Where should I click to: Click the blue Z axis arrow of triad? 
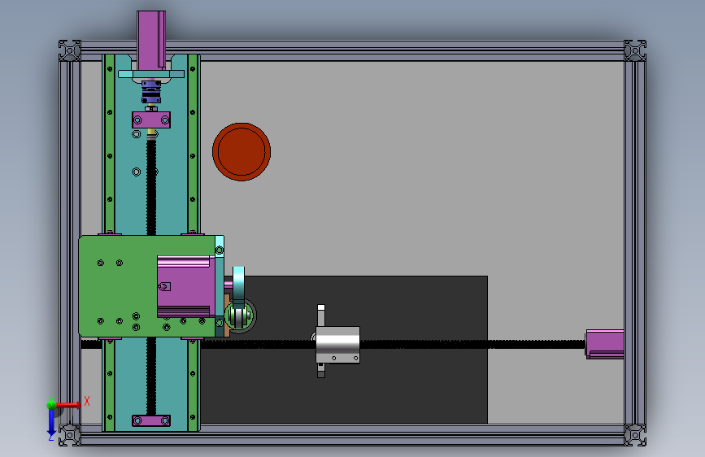pos(51,424)
